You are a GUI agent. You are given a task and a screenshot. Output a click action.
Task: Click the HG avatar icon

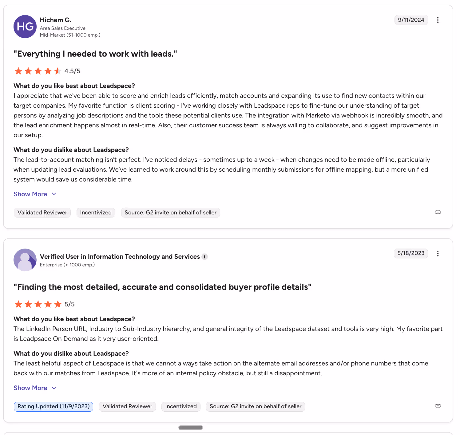tap(25, 26)
